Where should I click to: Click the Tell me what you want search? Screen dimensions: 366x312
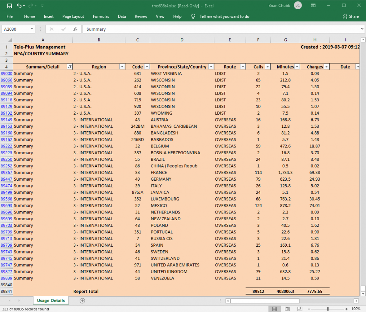coord(224,16)
